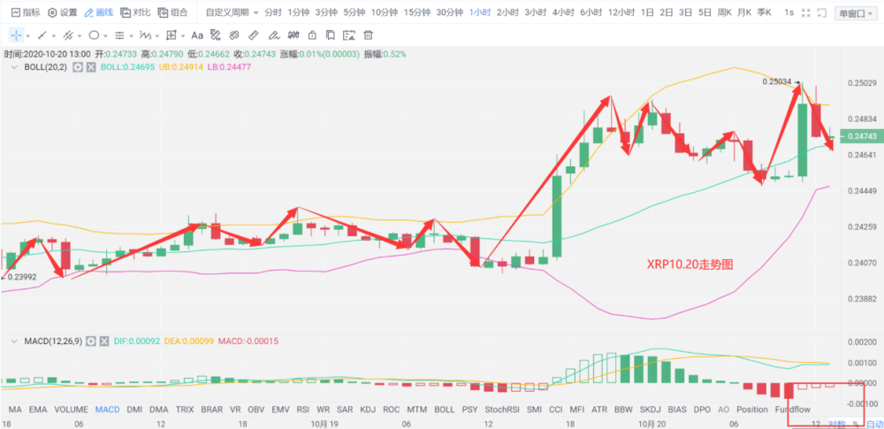Select the horizontal lines Fibonacci tool

tap(119, 35)
